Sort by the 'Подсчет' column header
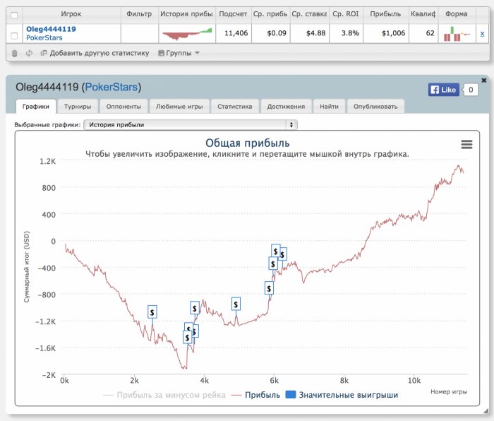The width and height of the screenshot is (494, 421). (233, 14)
